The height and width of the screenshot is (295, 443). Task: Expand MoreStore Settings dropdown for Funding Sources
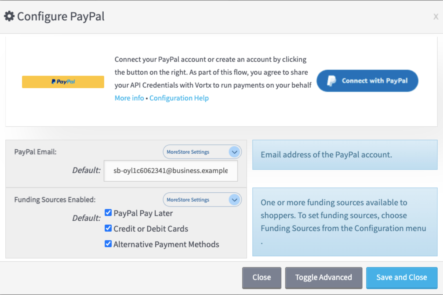(x=202, y=200)
